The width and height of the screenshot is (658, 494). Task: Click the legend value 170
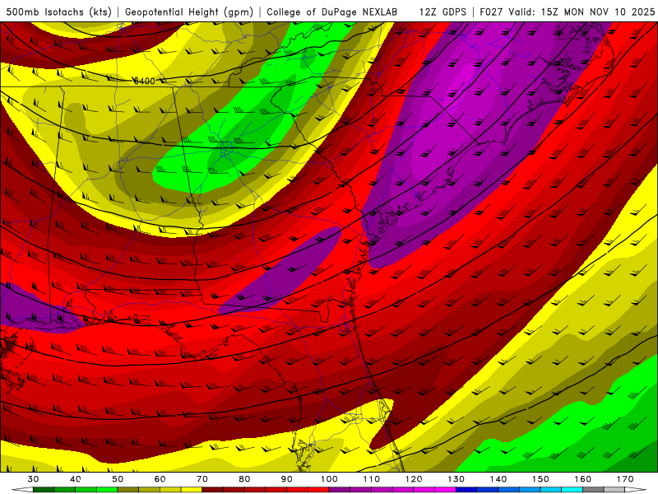[625, 479]
